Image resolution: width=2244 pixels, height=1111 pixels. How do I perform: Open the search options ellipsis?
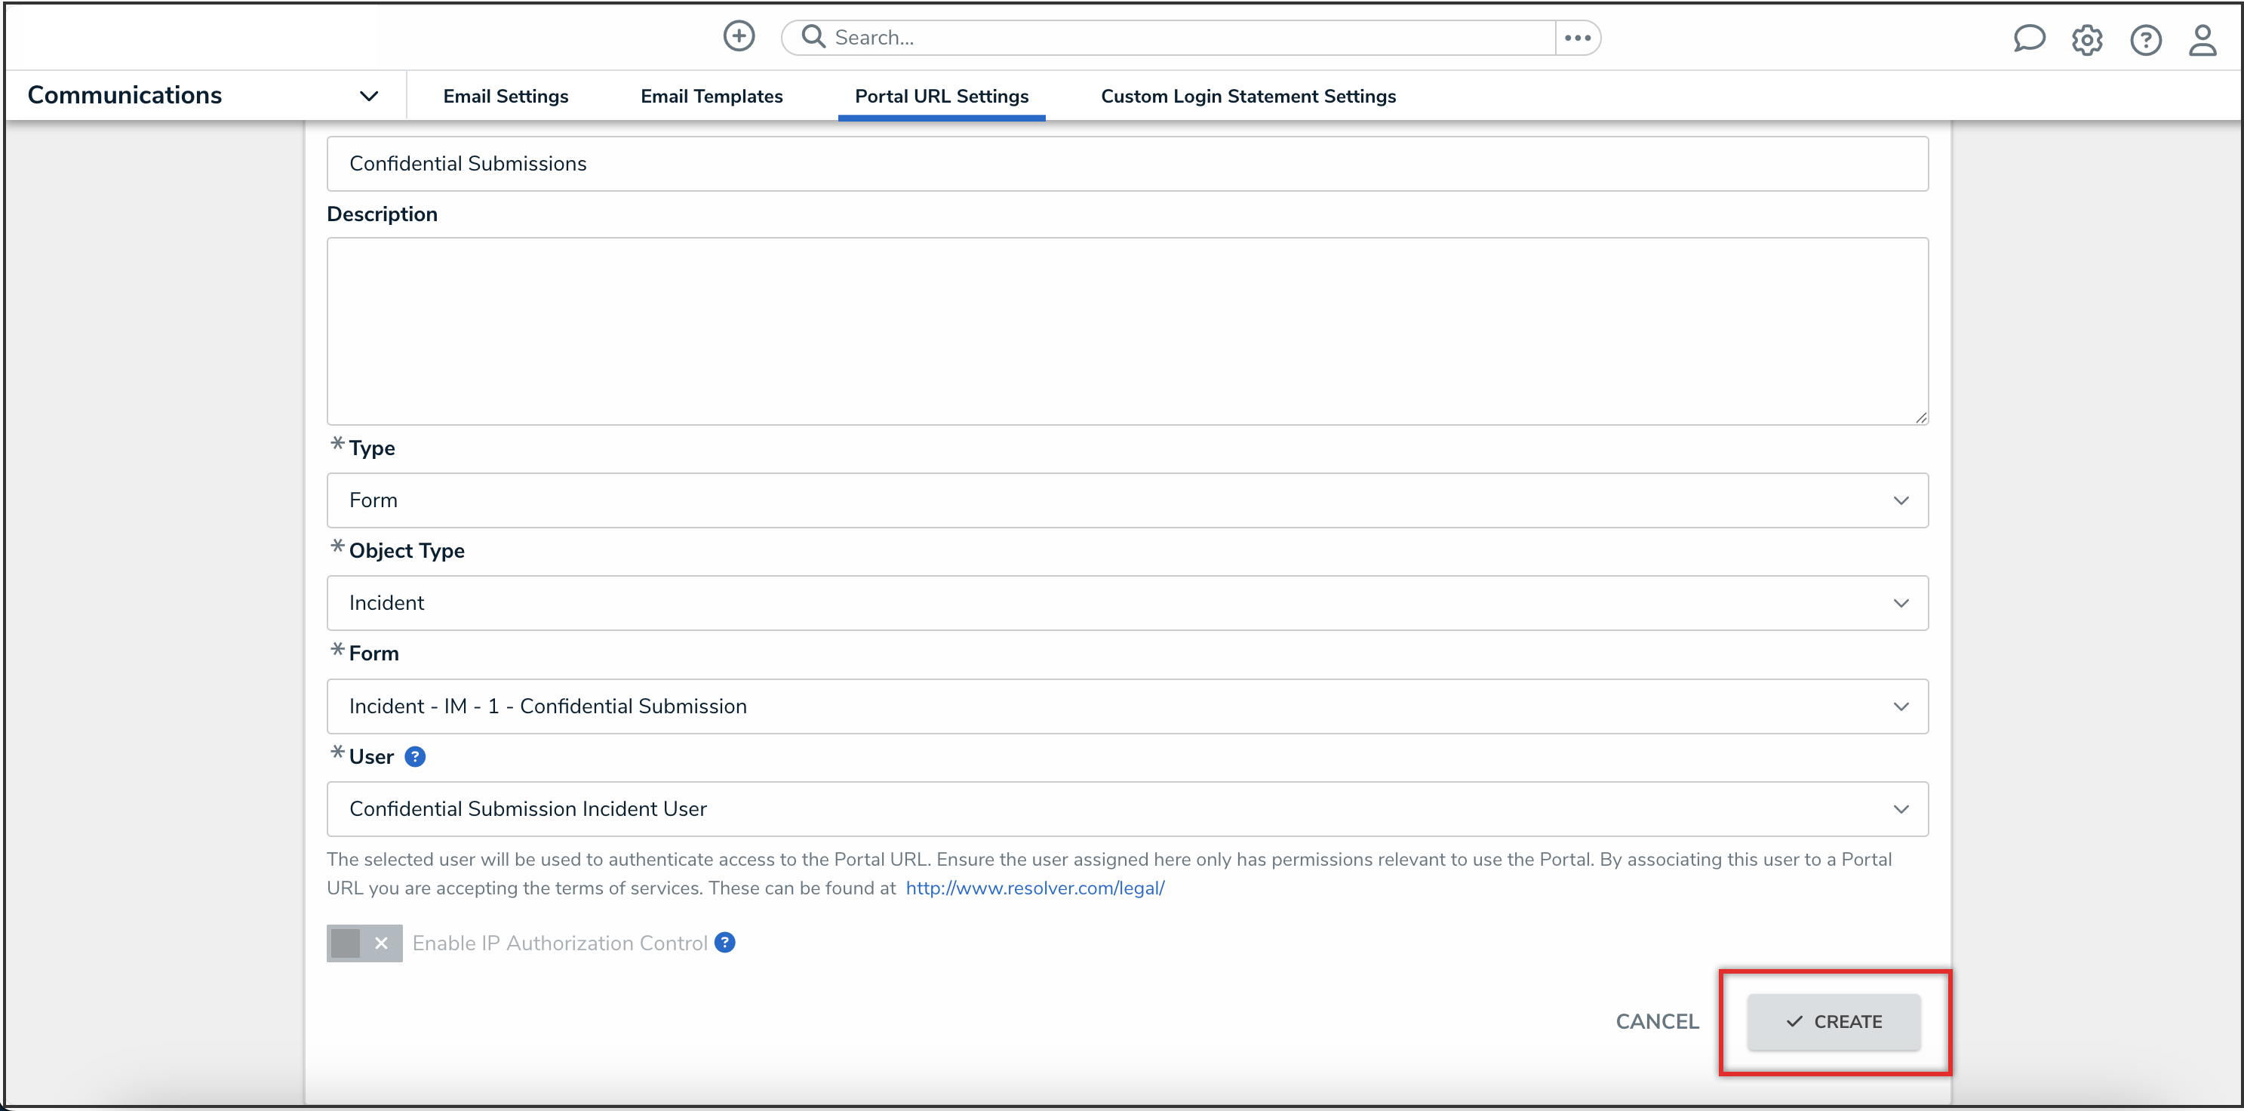[x=1577, y=38]
